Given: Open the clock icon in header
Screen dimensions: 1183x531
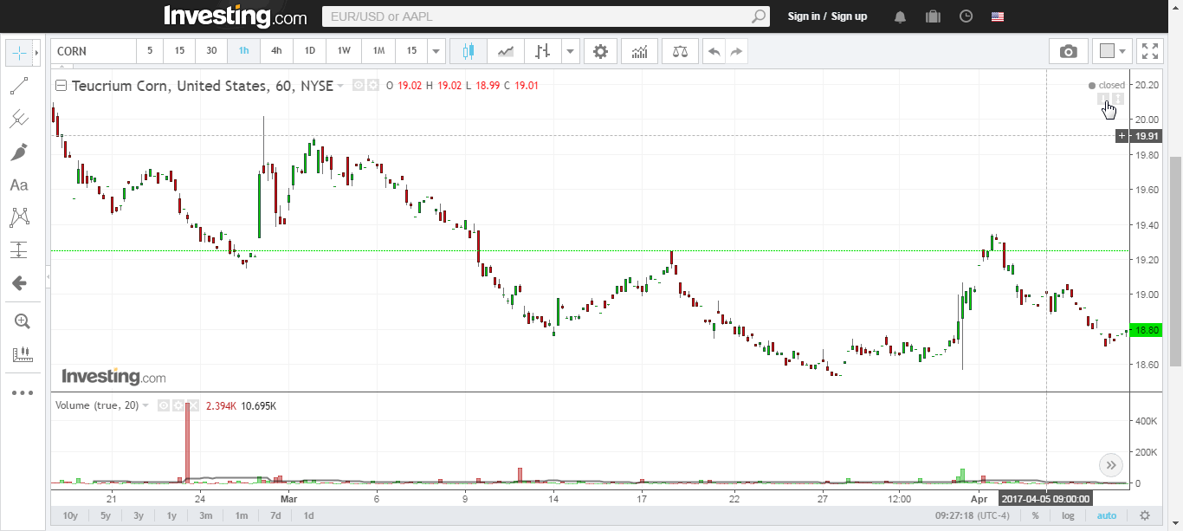Looking at the screenshot, I should point(966,16).
